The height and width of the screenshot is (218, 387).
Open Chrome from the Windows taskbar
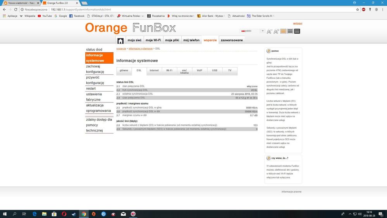[84, 214]
